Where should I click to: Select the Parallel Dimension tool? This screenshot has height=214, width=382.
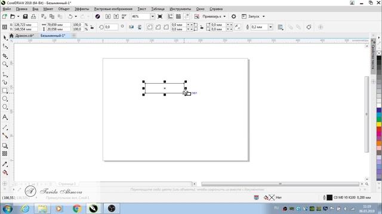[5, 127]
